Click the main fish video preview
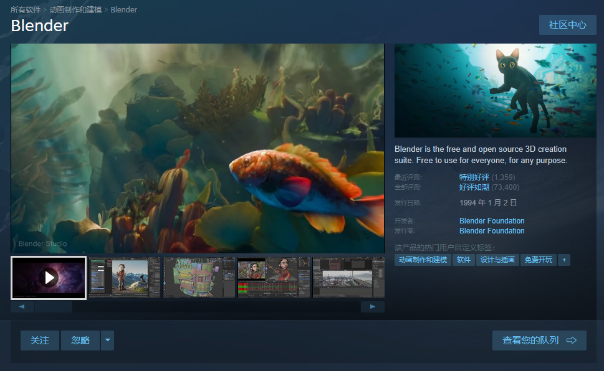The height and width of the screenshot is (371, 604). [x=198, y=148]
